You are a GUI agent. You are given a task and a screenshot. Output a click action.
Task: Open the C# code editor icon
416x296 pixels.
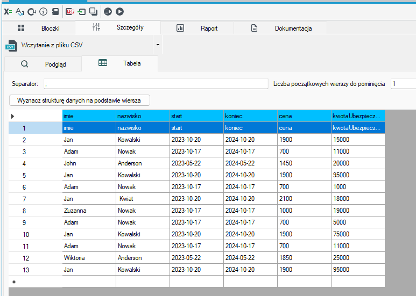[x=32, y=12]
